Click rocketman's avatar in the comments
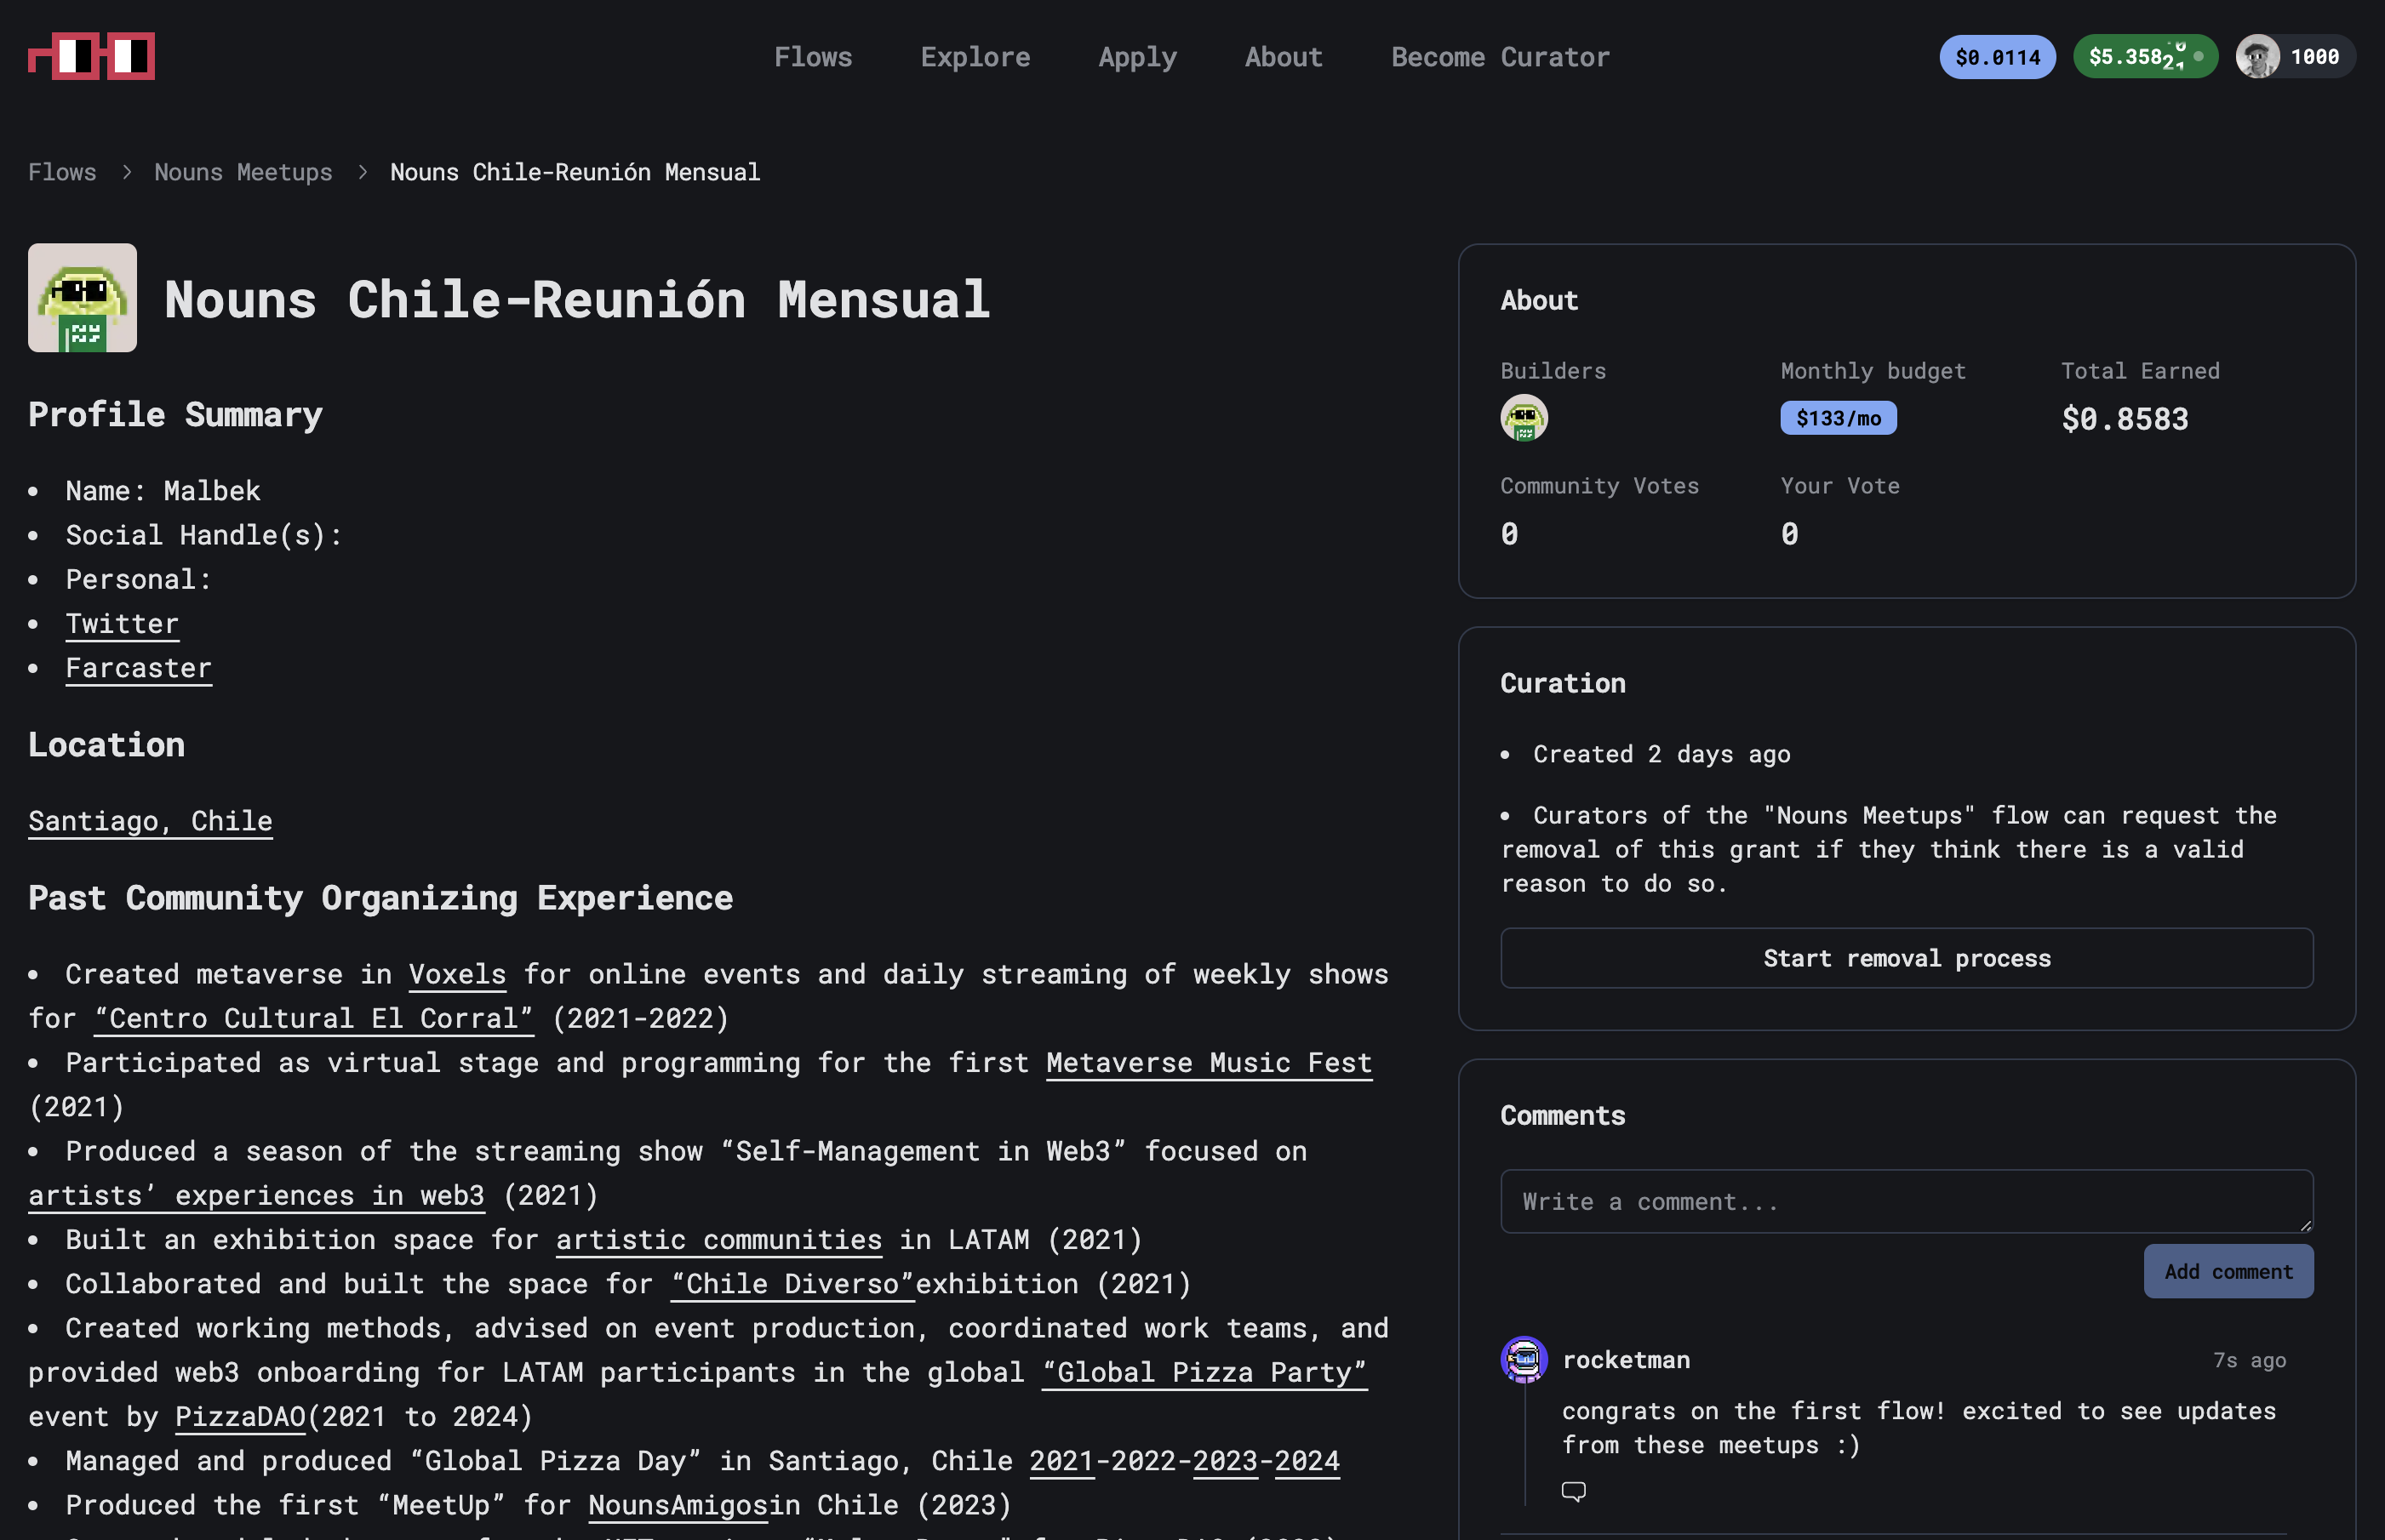Screen dimensions: 2385x1540 click(x=1524, y=1360)
